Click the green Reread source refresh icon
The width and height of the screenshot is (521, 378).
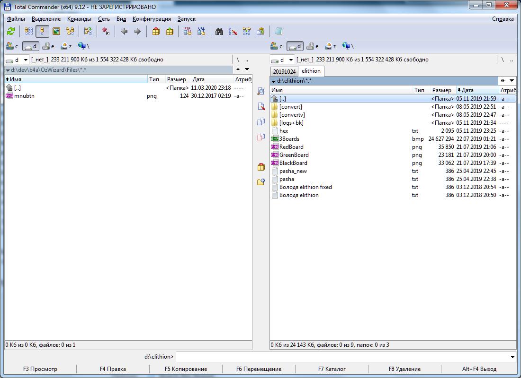point(11,32)
